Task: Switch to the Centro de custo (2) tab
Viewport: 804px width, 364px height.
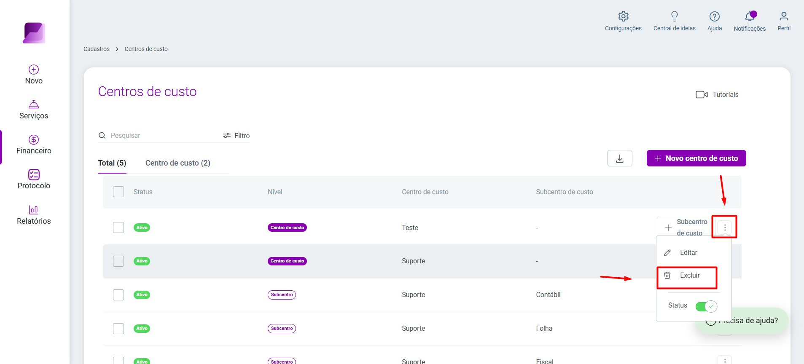Action: [178, 163]
